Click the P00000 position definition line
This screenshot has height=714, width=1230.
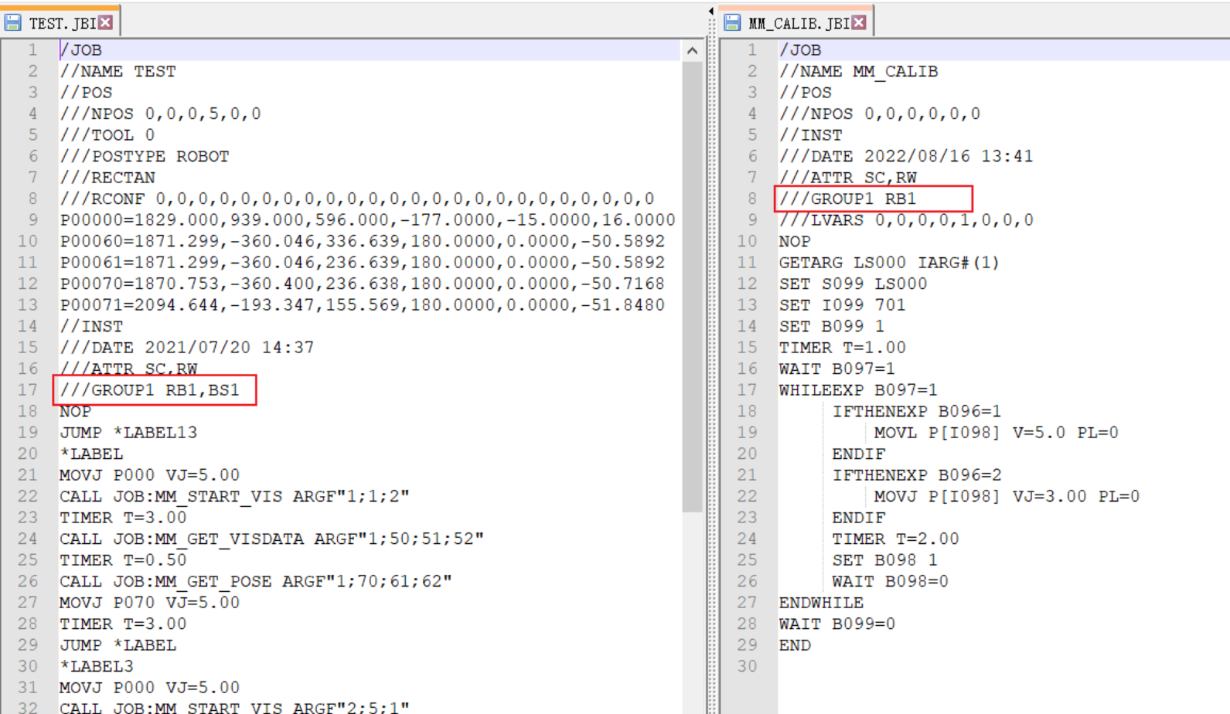368,220
